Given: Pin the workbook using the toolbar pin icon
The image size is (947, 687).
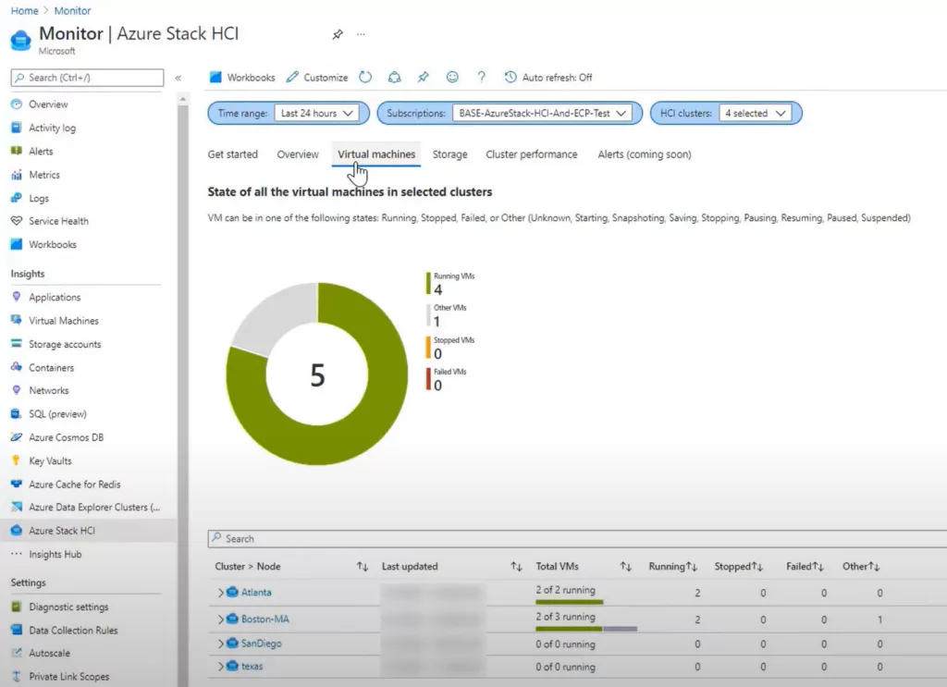Looking at the screenshot, I should 423,78.
